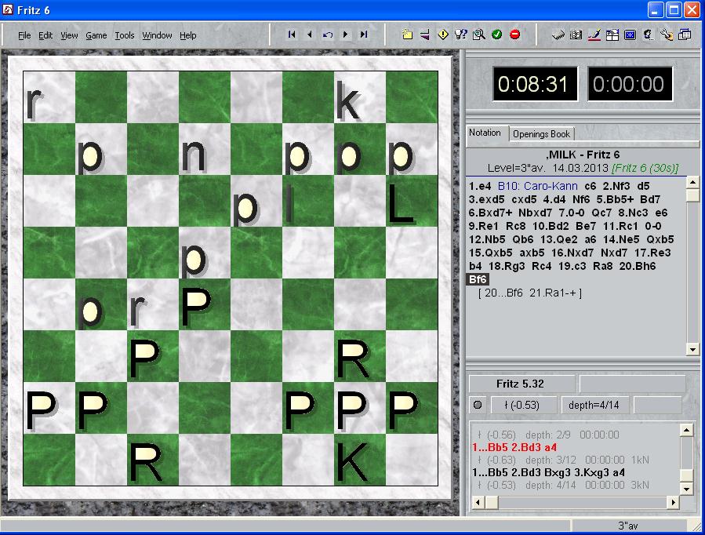705x535 pixels.
Task: Select the black bishop on f6
Action: coord(308,201)
